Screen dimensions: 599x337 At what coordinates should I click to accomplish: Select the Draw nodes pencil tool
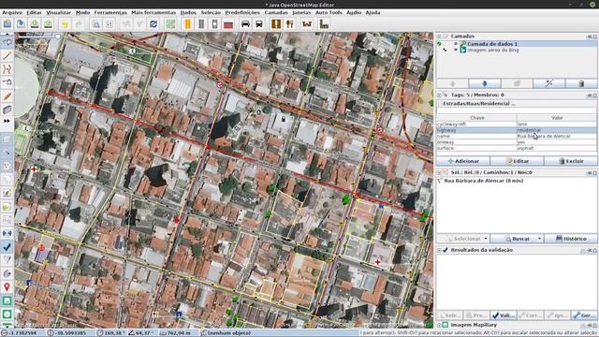click(7, 56)
